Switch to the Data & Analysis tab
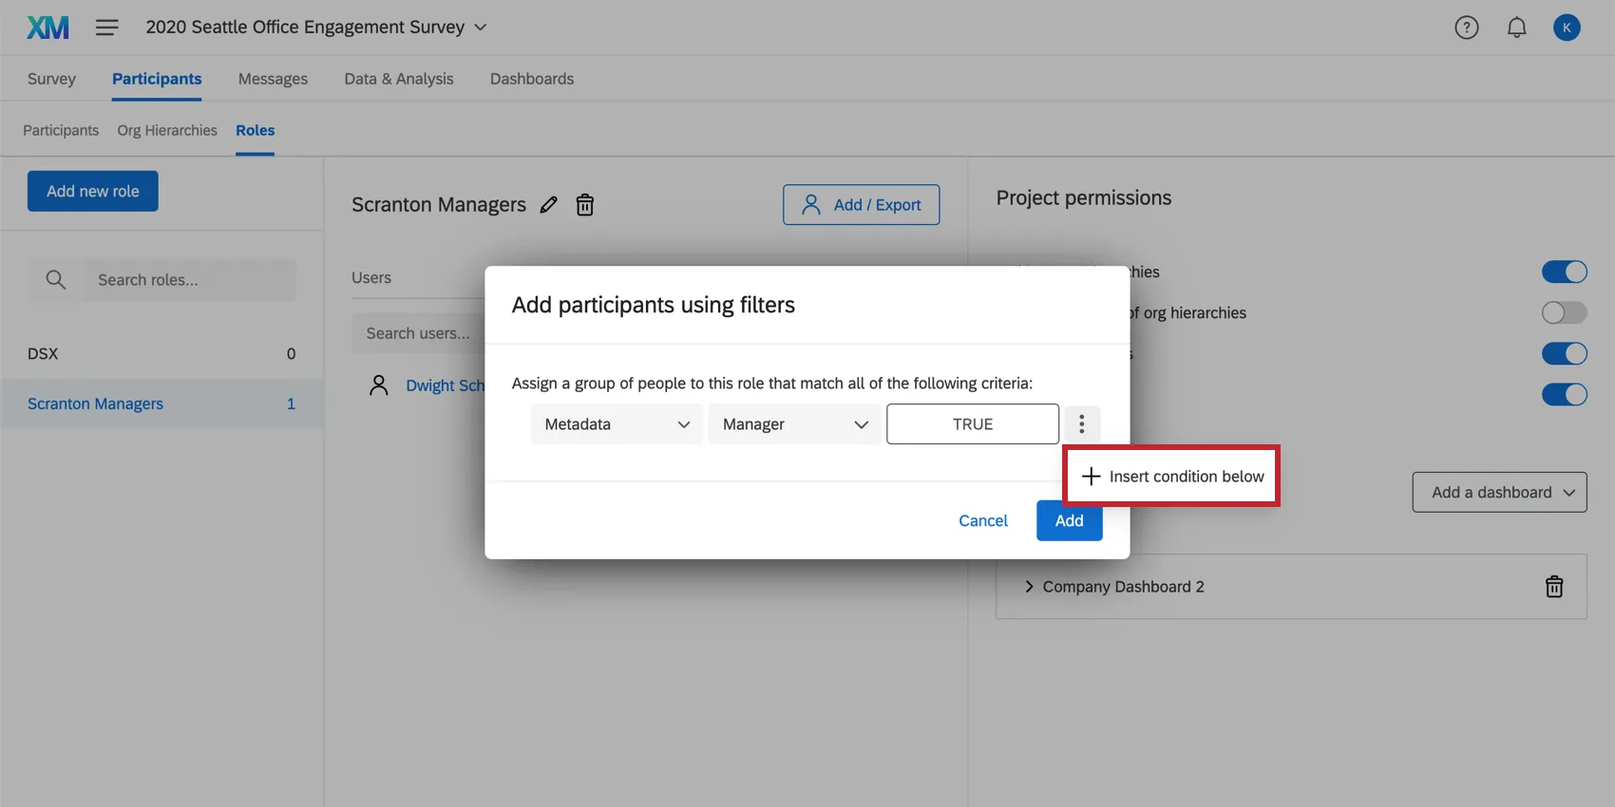Viewport: 1615px width, 807px height. [399, 79]
